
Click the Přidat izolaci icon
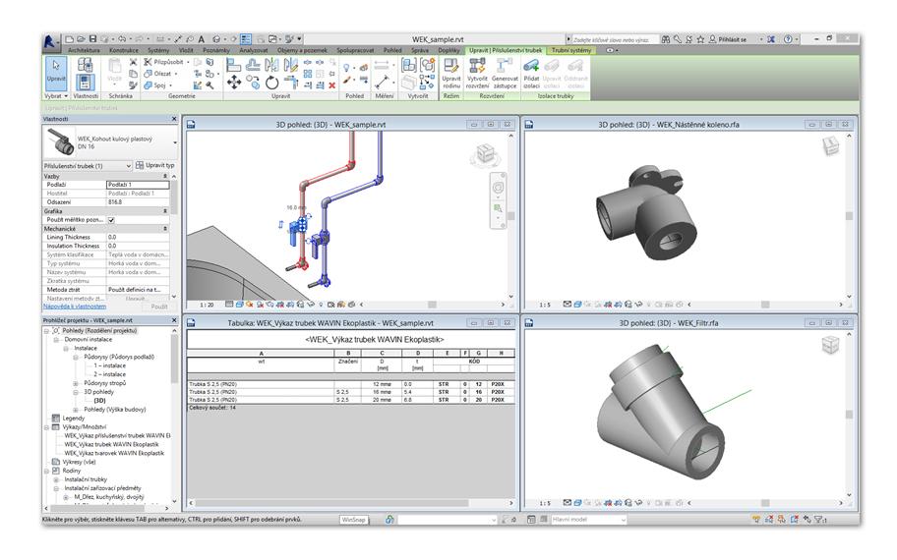[x=532, y=67]
